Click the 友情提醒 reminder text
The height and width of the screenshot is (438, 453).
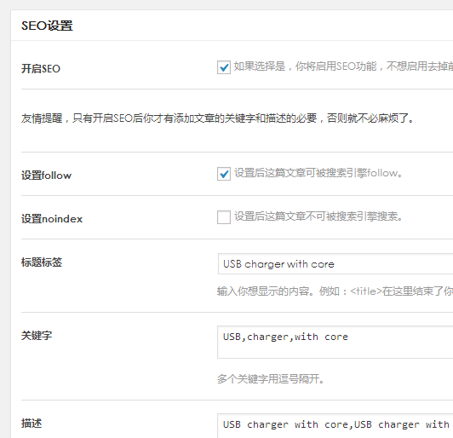[x=217, y=118]
